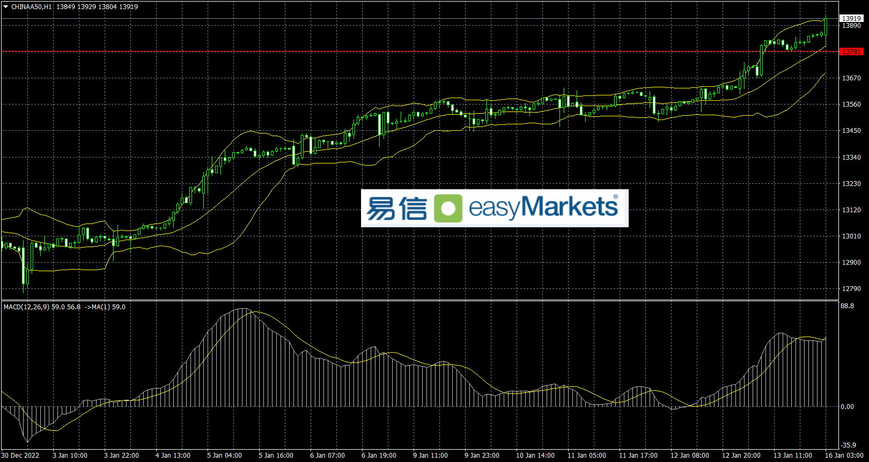Click the red price label 13781

click(851, 52)
